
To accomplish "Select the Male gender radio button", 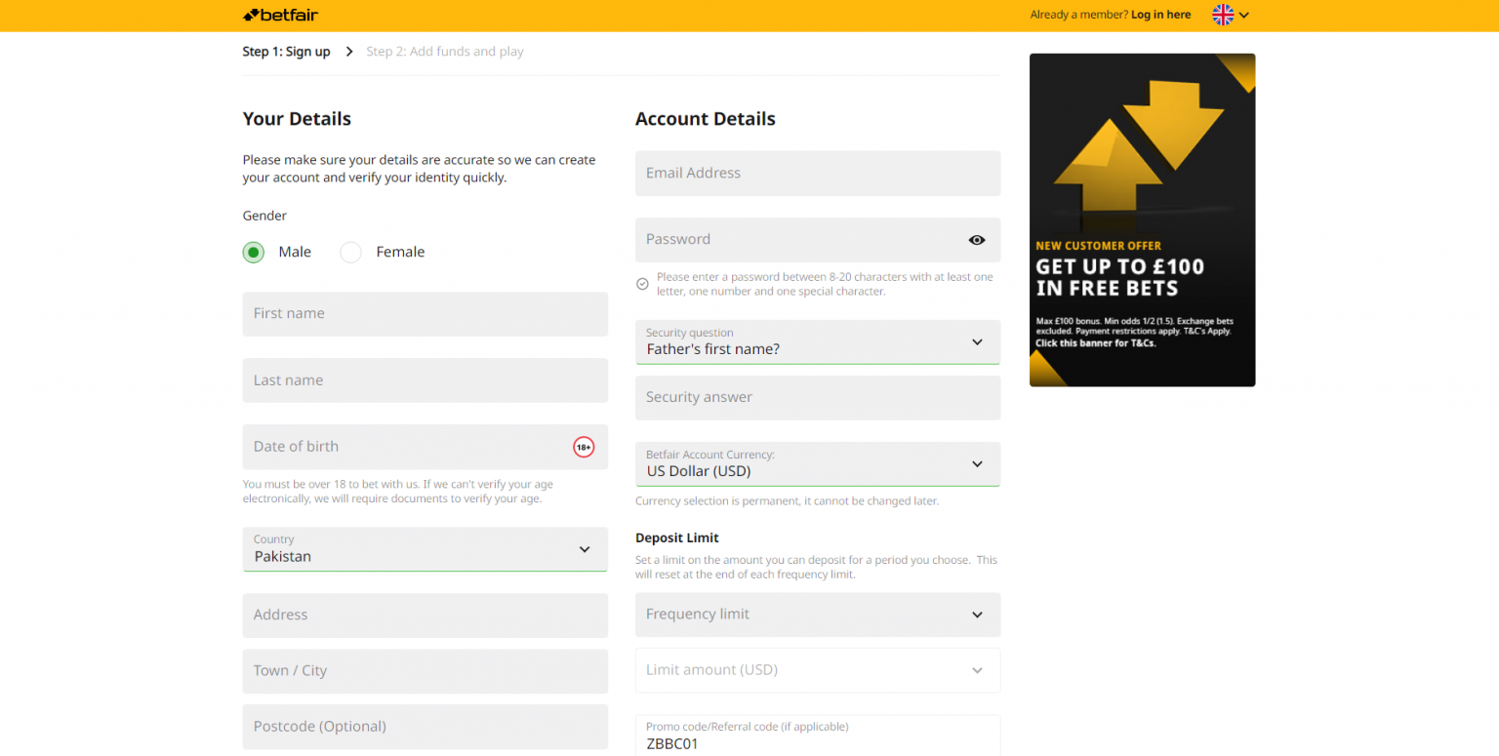I will 254,253.
